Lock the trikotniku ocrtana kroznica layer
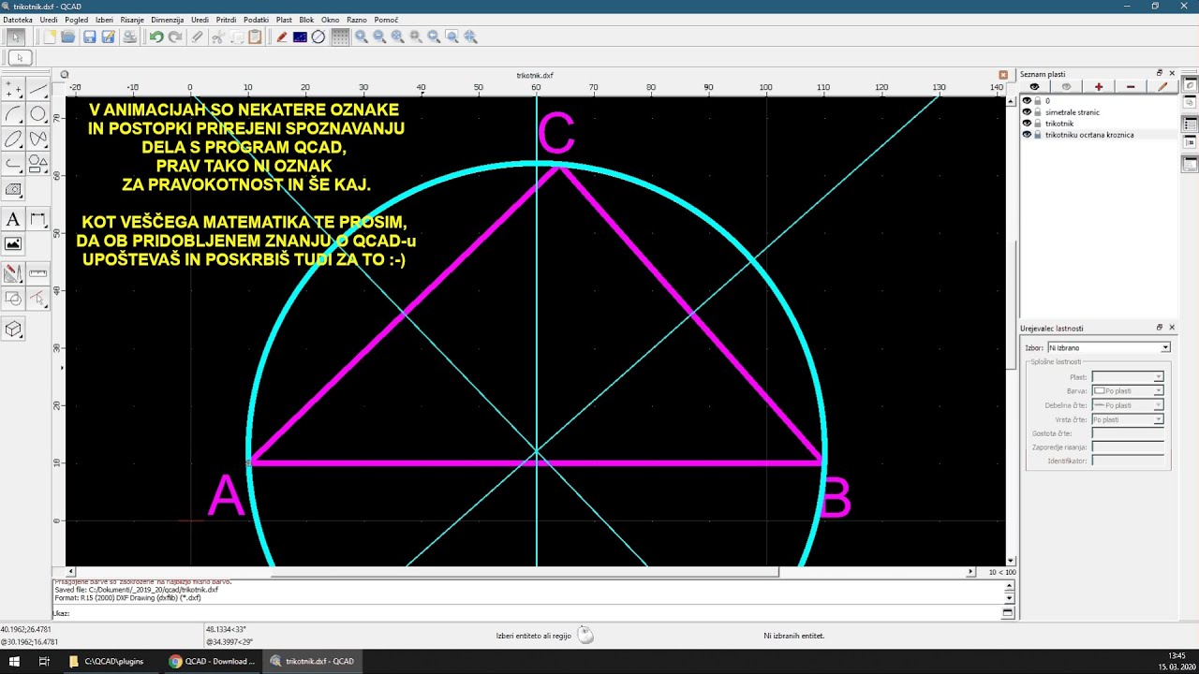 pos(1038,135)
